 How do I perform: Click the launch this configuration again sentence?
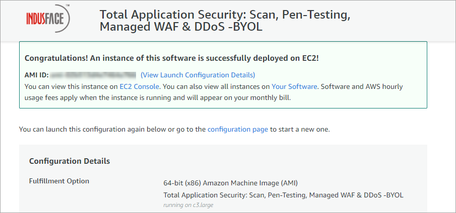click(174, 129)
